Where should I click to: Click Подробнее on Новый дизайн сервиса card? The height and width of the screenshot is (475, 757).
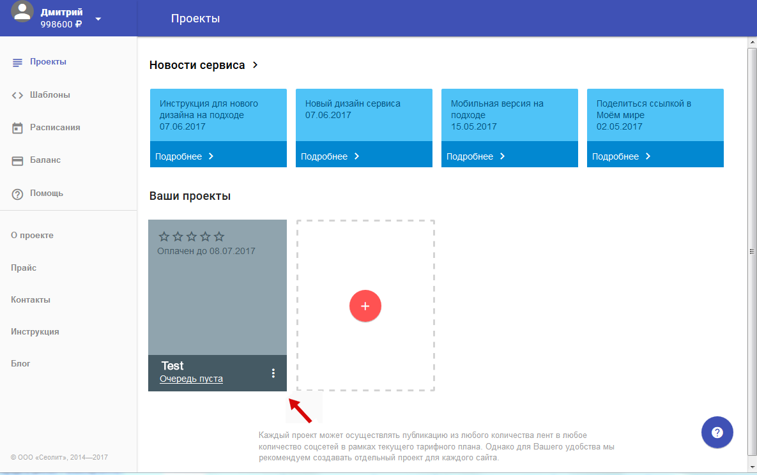[x=330, y=156]
